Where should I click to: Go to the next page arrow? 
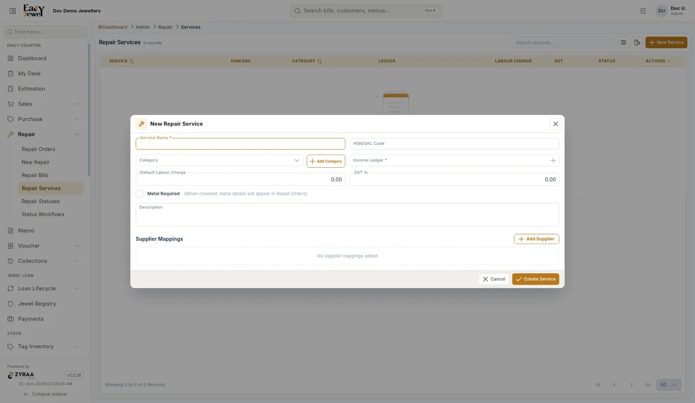631,385
